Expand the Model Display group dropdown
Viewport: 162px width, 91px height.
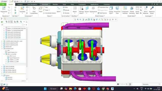click(x=100, y=16)
